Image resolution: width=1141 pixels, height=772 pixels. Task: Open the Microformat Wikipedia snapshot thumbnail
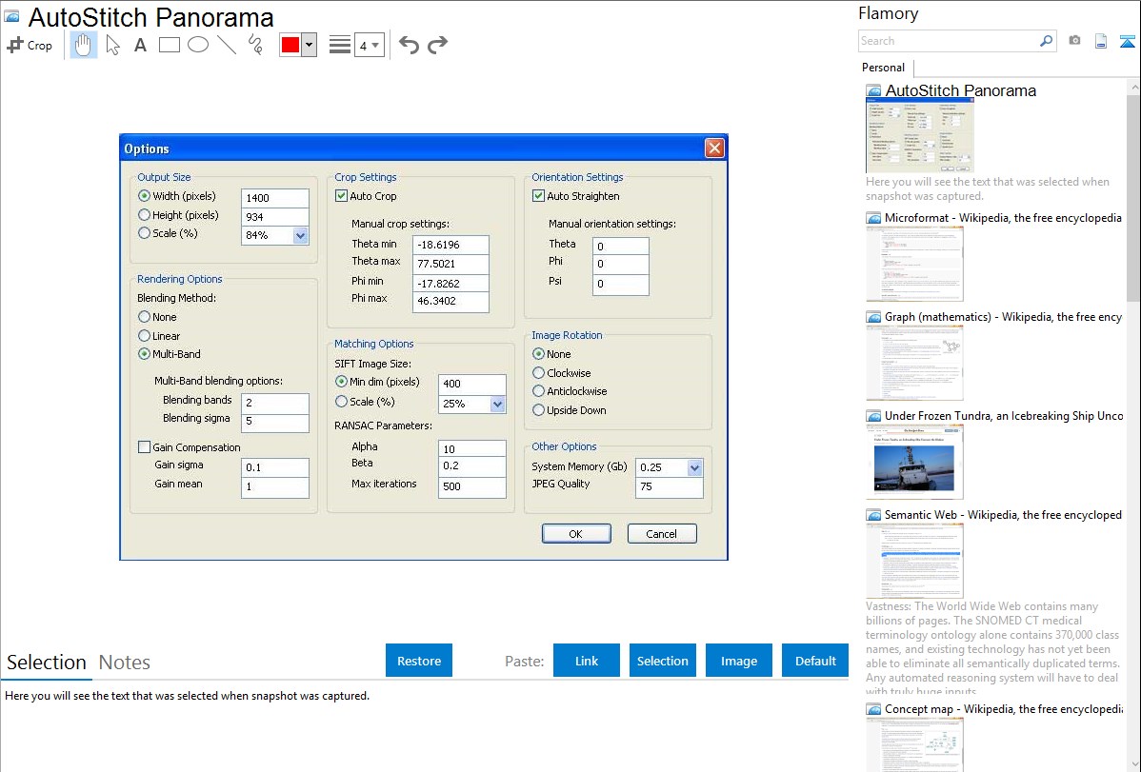point(914,264)
